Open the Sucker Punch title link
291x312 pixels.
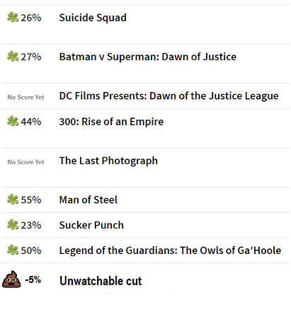[91, 225]
